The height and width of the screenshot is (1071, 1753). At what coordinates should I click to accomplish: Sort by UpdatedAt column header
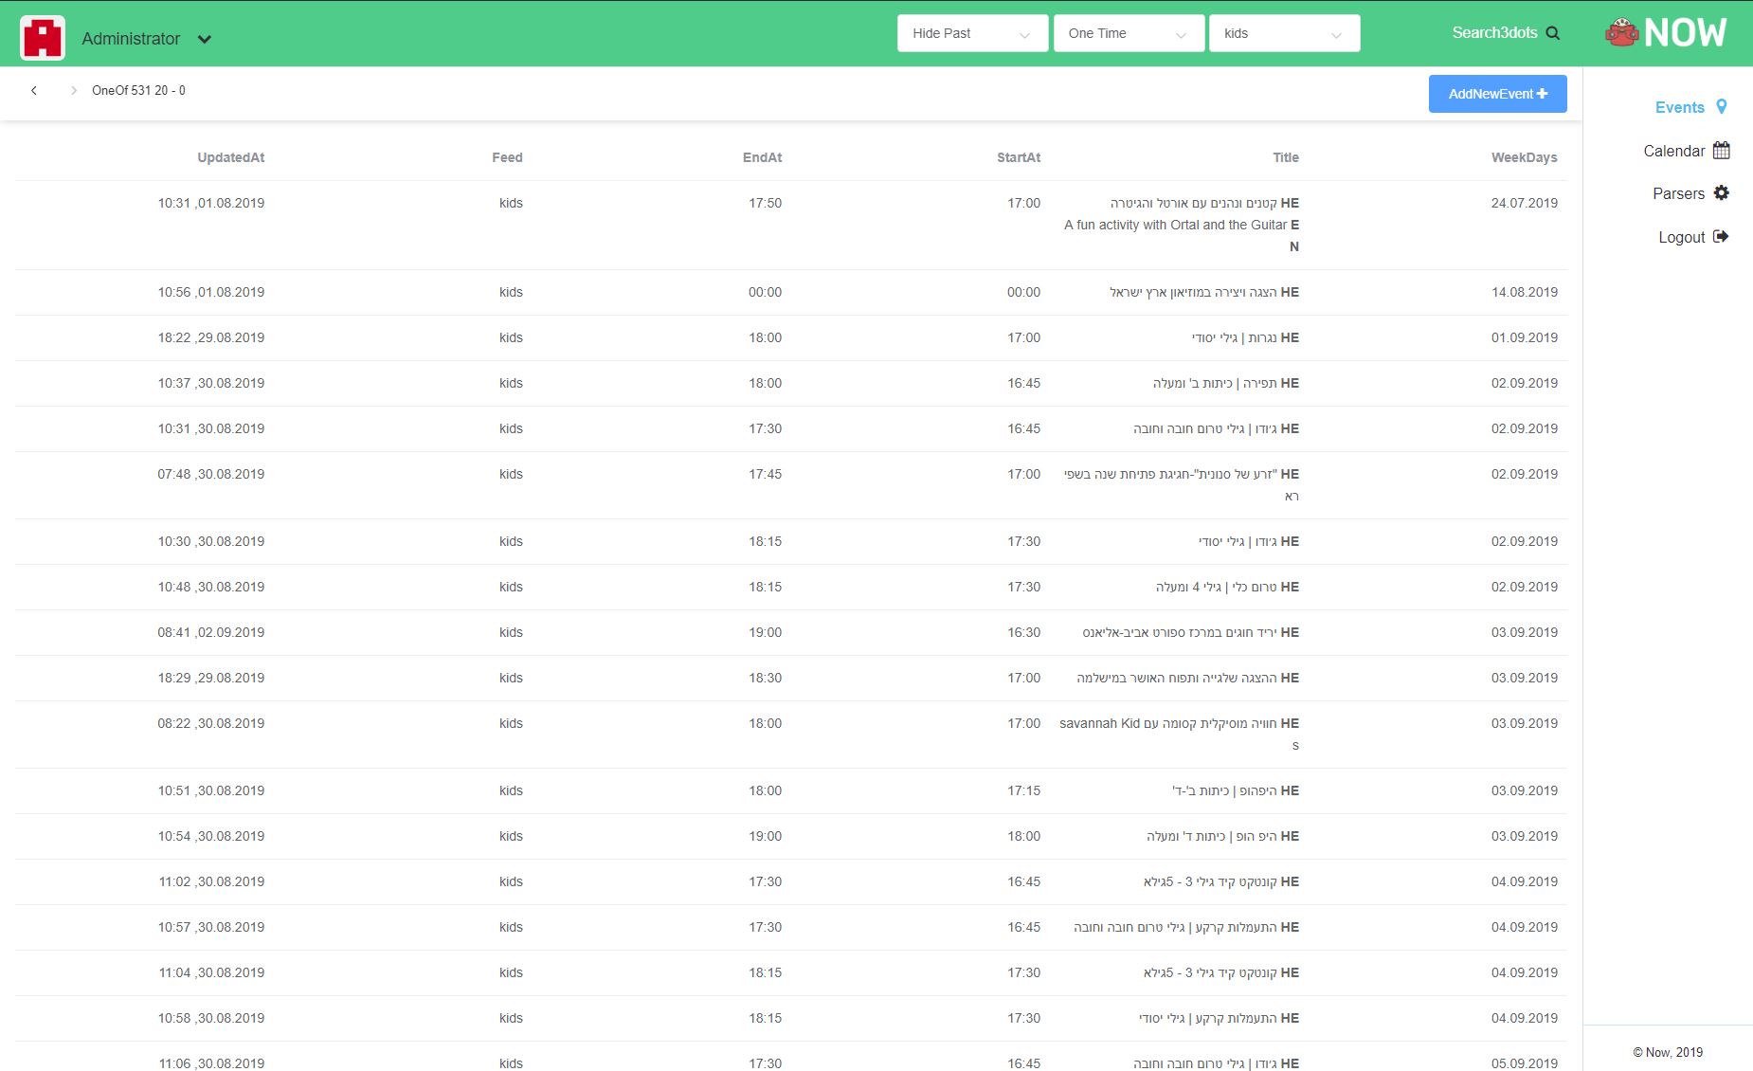tap(230, 157)
